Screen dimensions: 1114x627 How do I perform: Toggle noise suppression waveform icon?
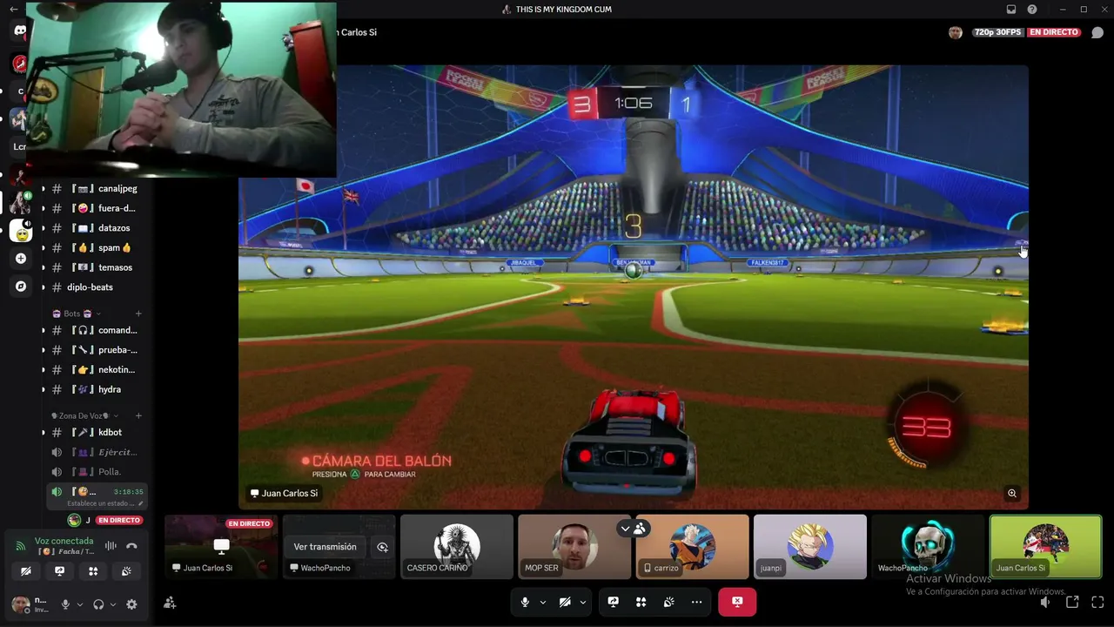[x=111, y=546]
